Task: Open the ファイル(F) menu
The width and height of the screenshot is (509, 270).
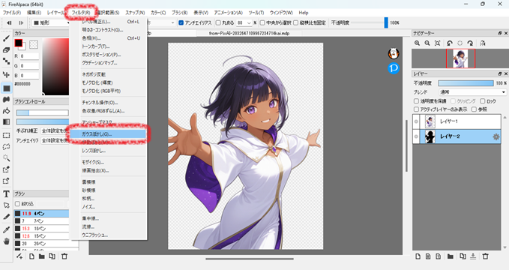Action: pos(12,13)
